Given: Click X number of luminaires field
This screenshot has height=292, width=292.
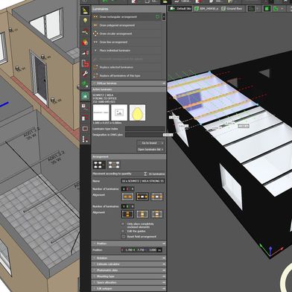Looking at the screenshot, I should (x=127, y=189).
